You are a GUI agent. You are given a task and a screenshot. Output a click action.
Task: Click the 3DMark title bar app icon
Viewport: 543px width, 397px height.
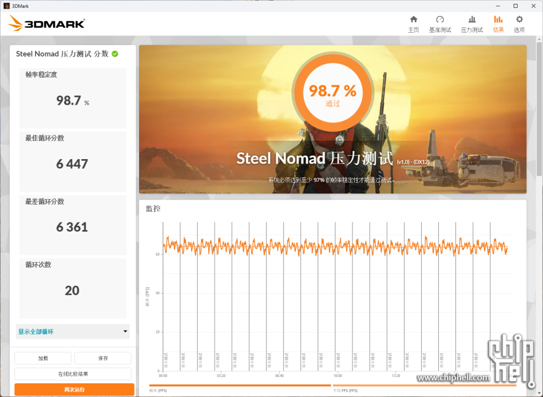(6, 6)
